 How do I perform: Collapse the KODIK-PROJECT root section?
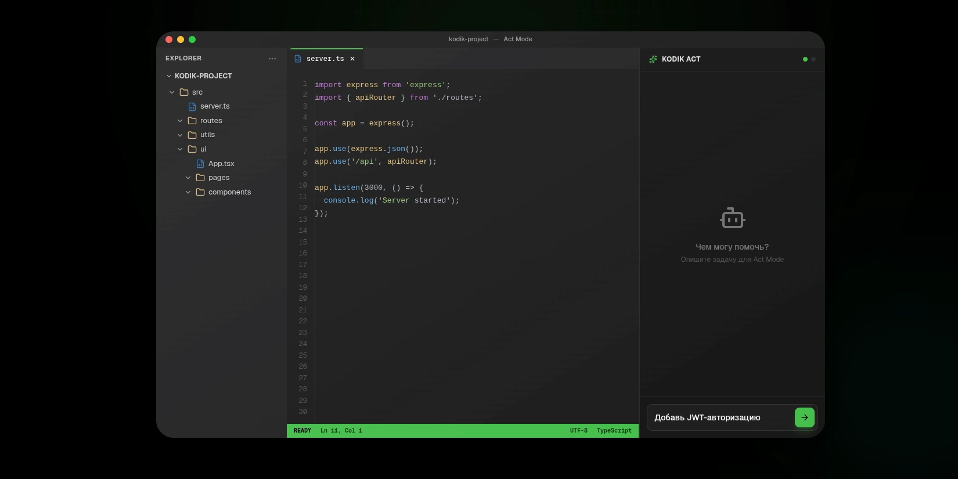click(169, 76)
